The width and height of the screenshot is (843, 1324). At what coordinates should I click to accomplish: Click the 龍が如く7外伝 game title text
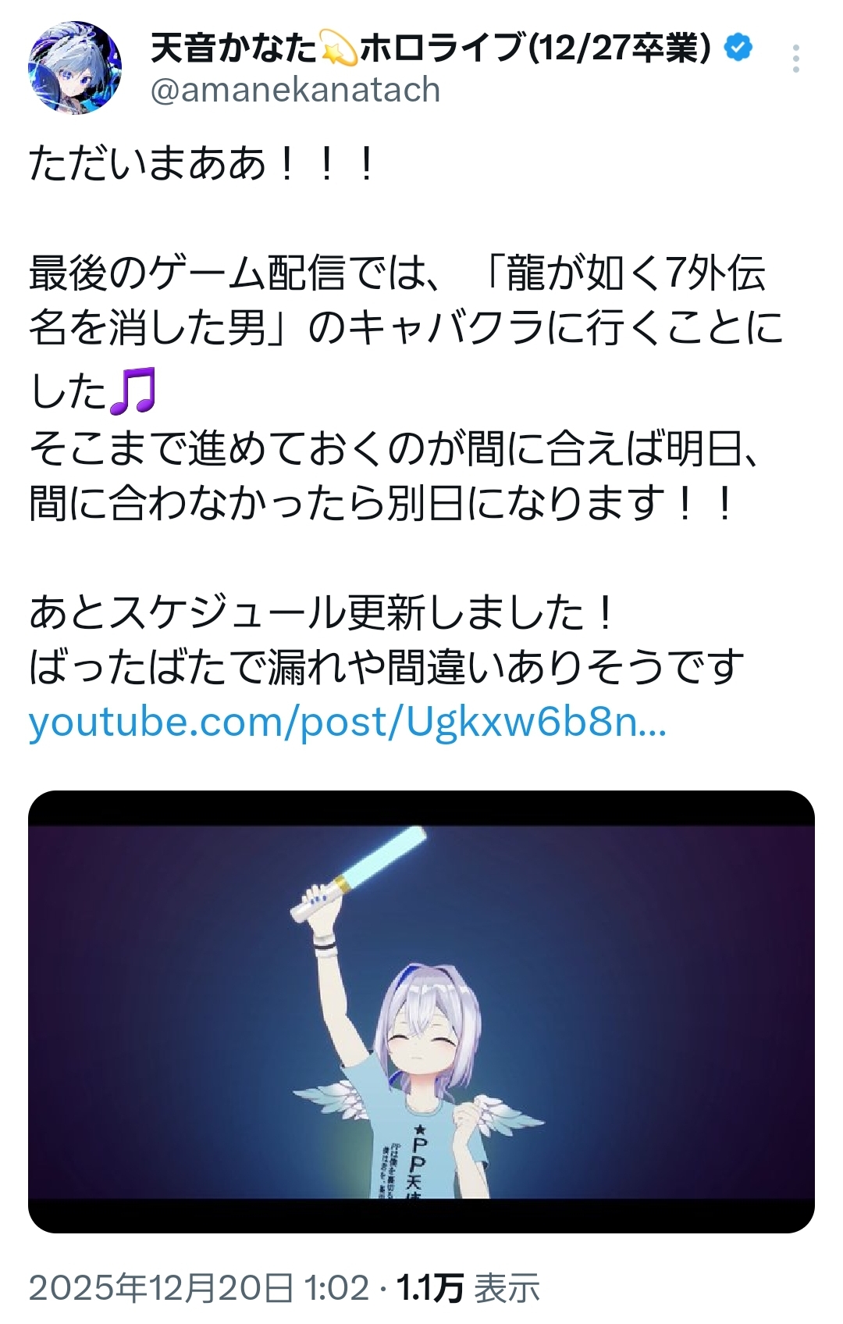point(636,273)
